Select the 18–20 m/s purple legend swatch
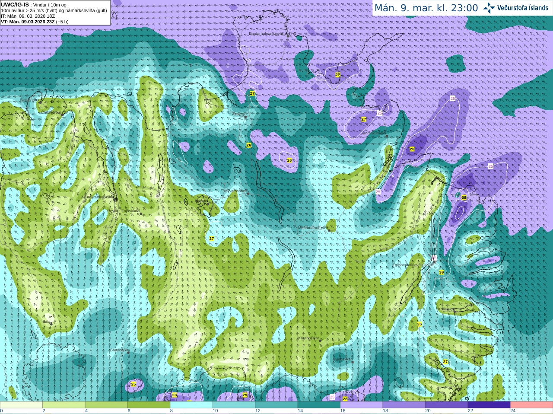Viewport: 553px width, 414px height. pyautogui.click(x=404, y=405)
